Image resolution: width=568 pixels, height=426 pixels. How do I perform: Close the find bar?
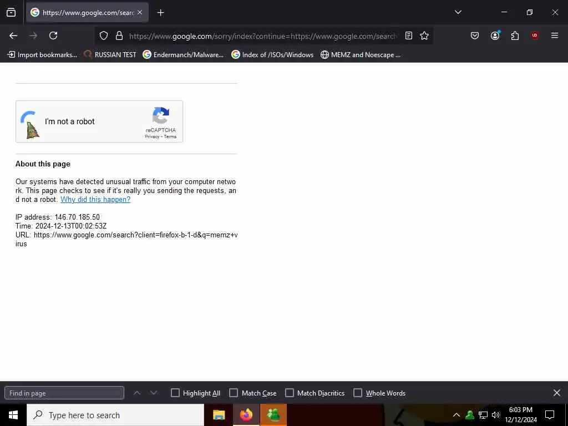pos(557,393)
